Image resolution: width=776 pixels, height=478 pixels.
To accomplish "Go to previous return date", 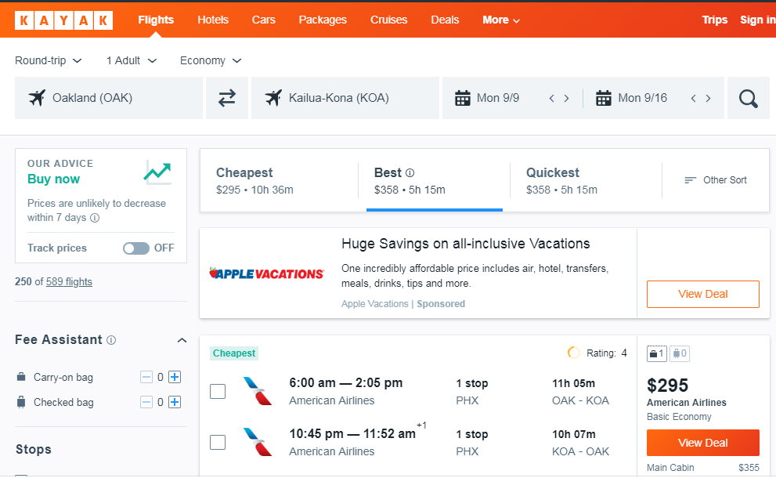I will [x=693, y=98].
